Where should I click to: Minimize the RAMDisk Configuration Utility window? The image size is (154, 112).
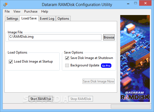128,4
